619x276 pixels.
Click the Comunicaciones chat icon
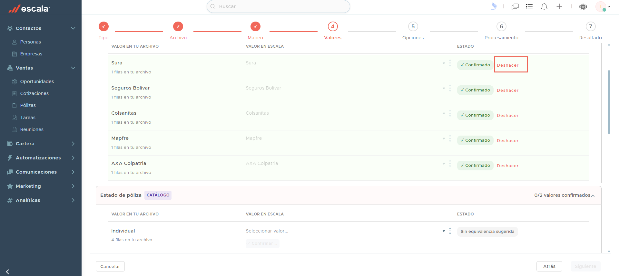10,172
